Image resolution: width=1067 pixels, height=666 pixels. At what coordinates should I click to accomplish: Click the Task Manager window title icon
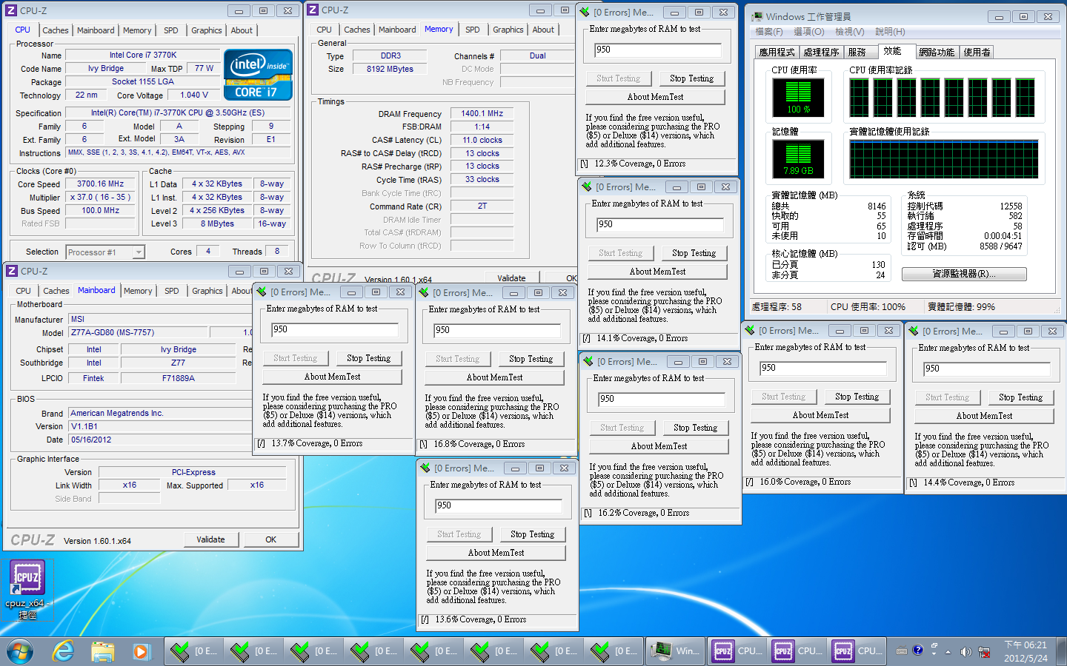757,16
